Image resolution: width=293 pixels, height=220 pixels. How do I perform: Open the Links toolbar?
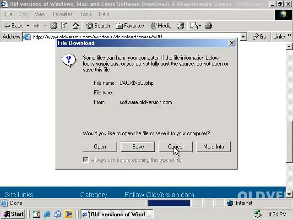[279, 37]
